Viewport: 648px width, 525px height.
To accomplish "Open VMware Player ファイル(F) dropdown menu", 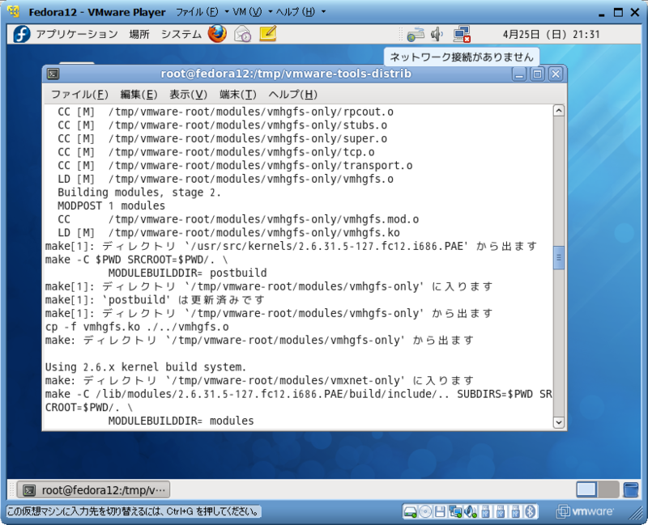I will click(202, 12).
